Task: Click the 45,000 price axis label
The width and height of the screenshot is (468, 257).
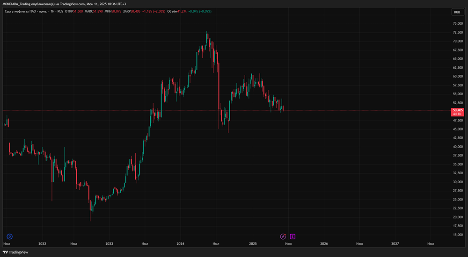Action: [458, 129]
